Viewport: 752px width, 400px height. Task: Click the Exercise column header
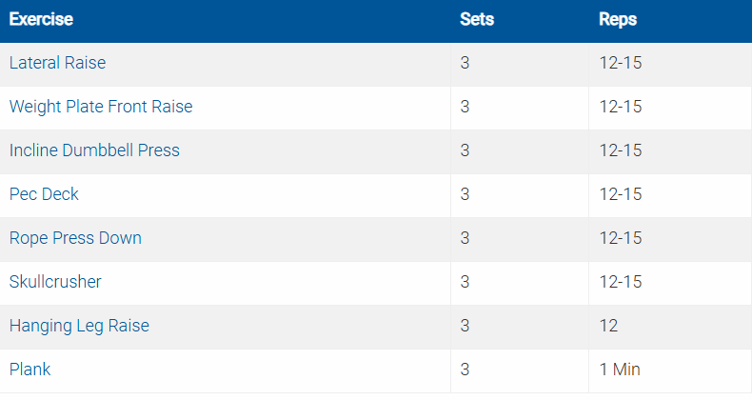pyautogui.click(x=41, y=19)
